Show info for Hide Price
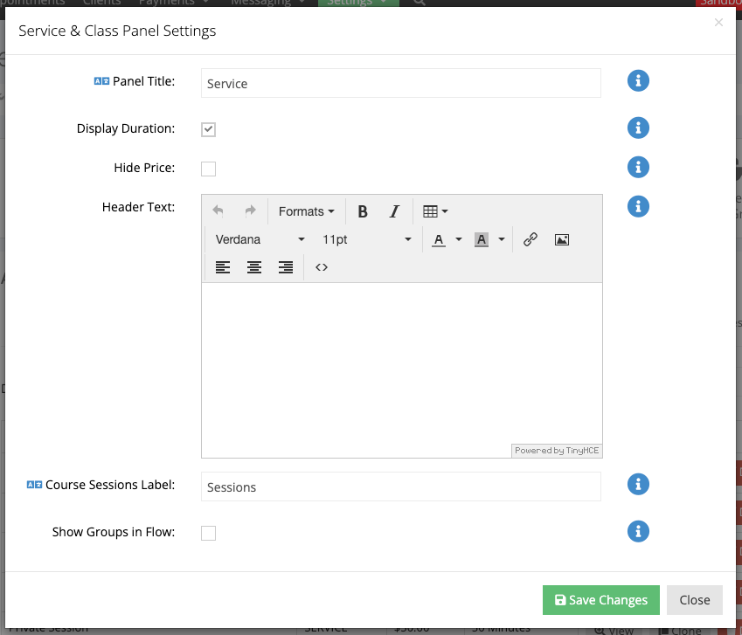 pos(638,168)
